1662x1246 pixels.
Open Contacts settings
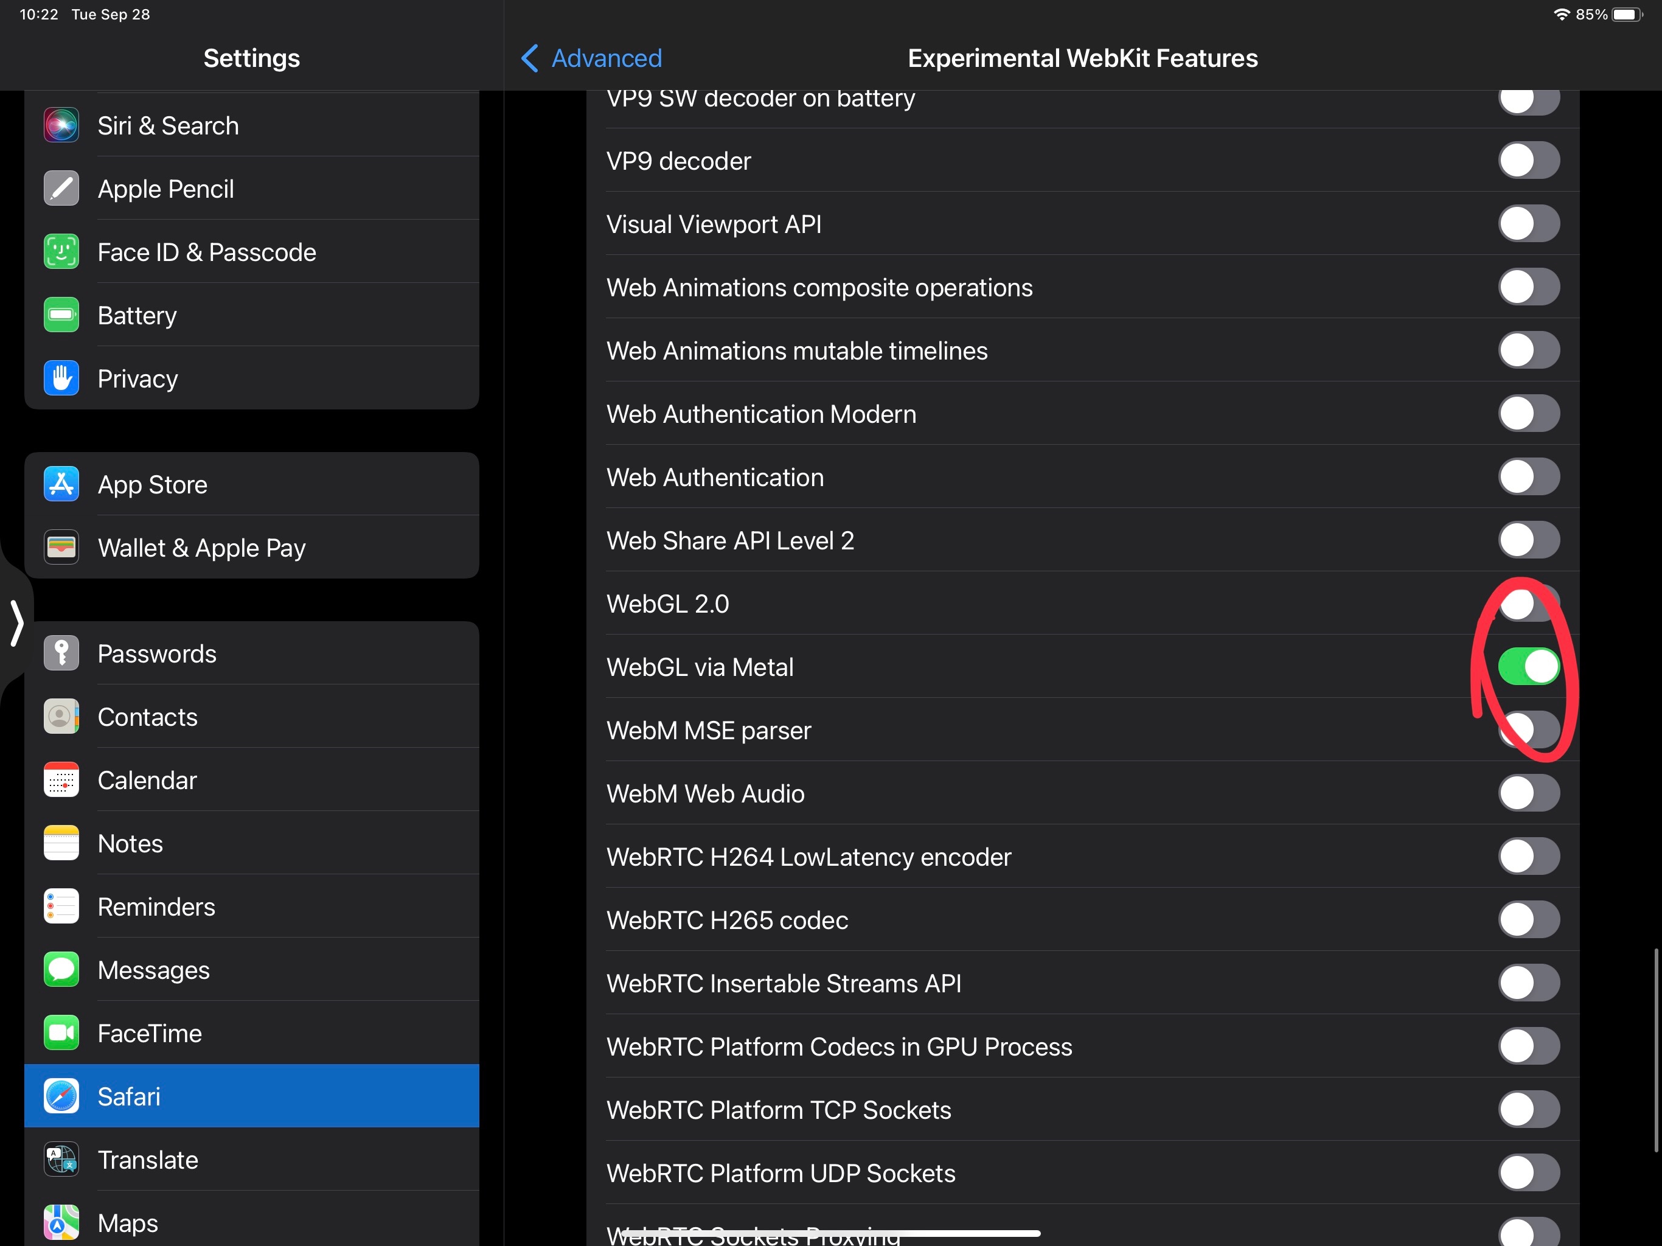click(252, 716)
